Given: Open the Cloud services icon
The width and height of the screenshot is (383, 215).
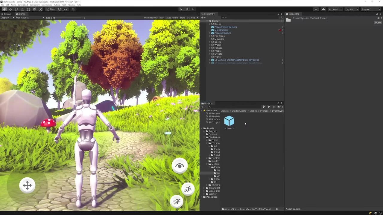Looking at the screenshot, I should 323,9.
